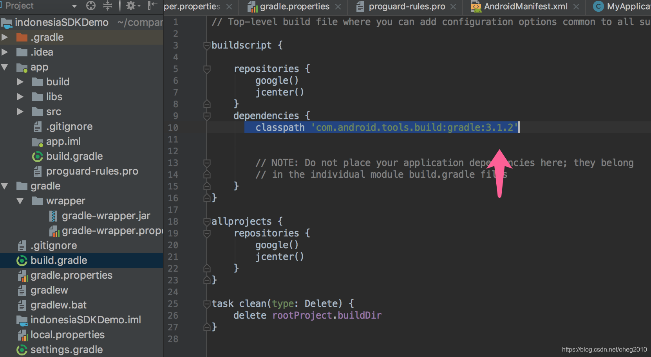This screenshot has height=357, width=651.
Task: Click the gradlew file icon
Action: [x=22, y=290]
